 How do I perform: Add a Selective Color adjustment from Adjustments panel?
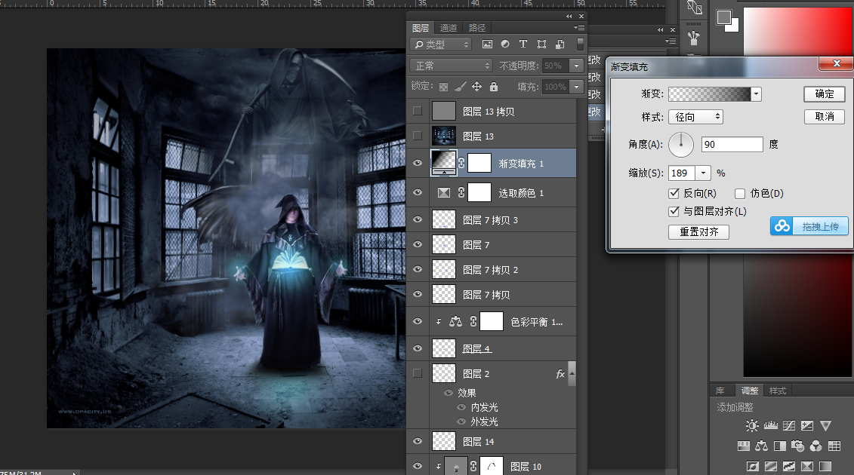point(807,466)
